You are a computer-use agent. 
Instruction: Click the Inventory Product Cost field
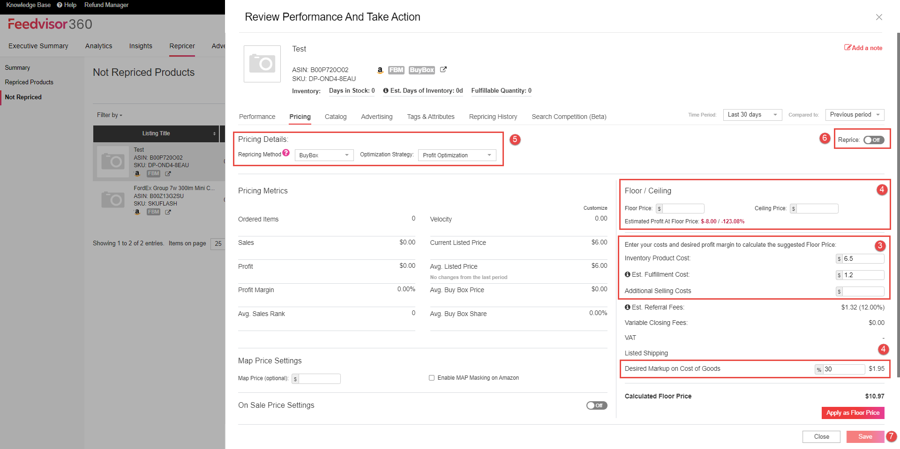(863, 258)
